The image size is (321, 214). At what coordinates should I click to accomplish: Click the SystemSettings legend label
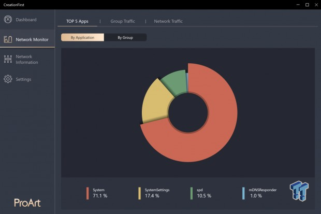[x=157, y=190]
